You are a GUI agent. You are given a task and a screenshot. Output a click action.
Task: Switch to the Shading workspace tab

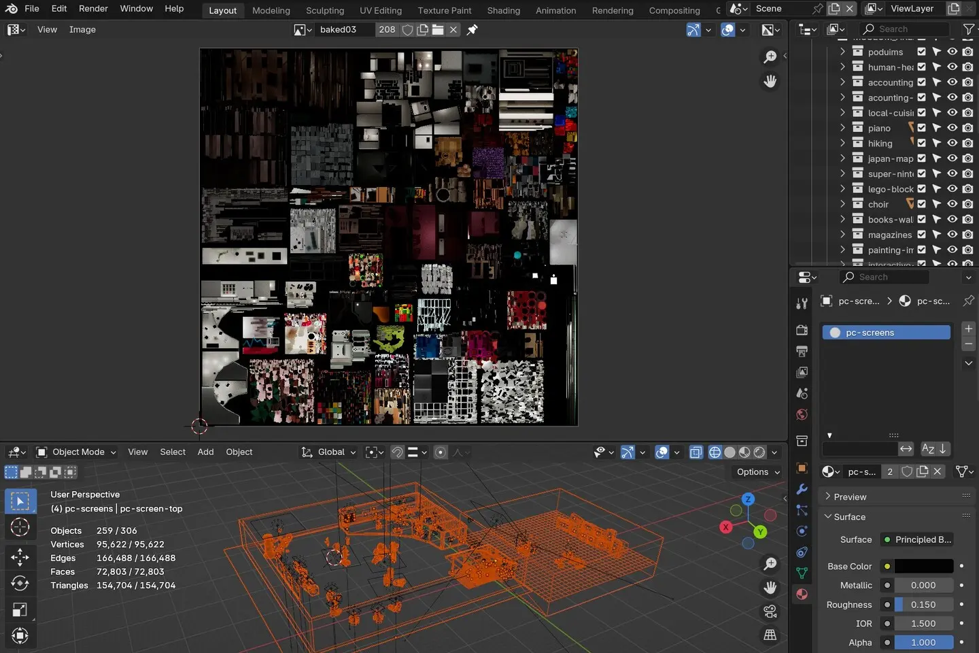coord(503,10)
